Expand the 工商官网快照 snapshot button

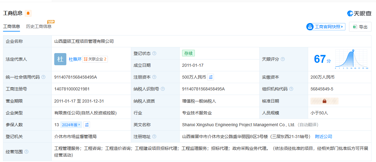point(326,27)
